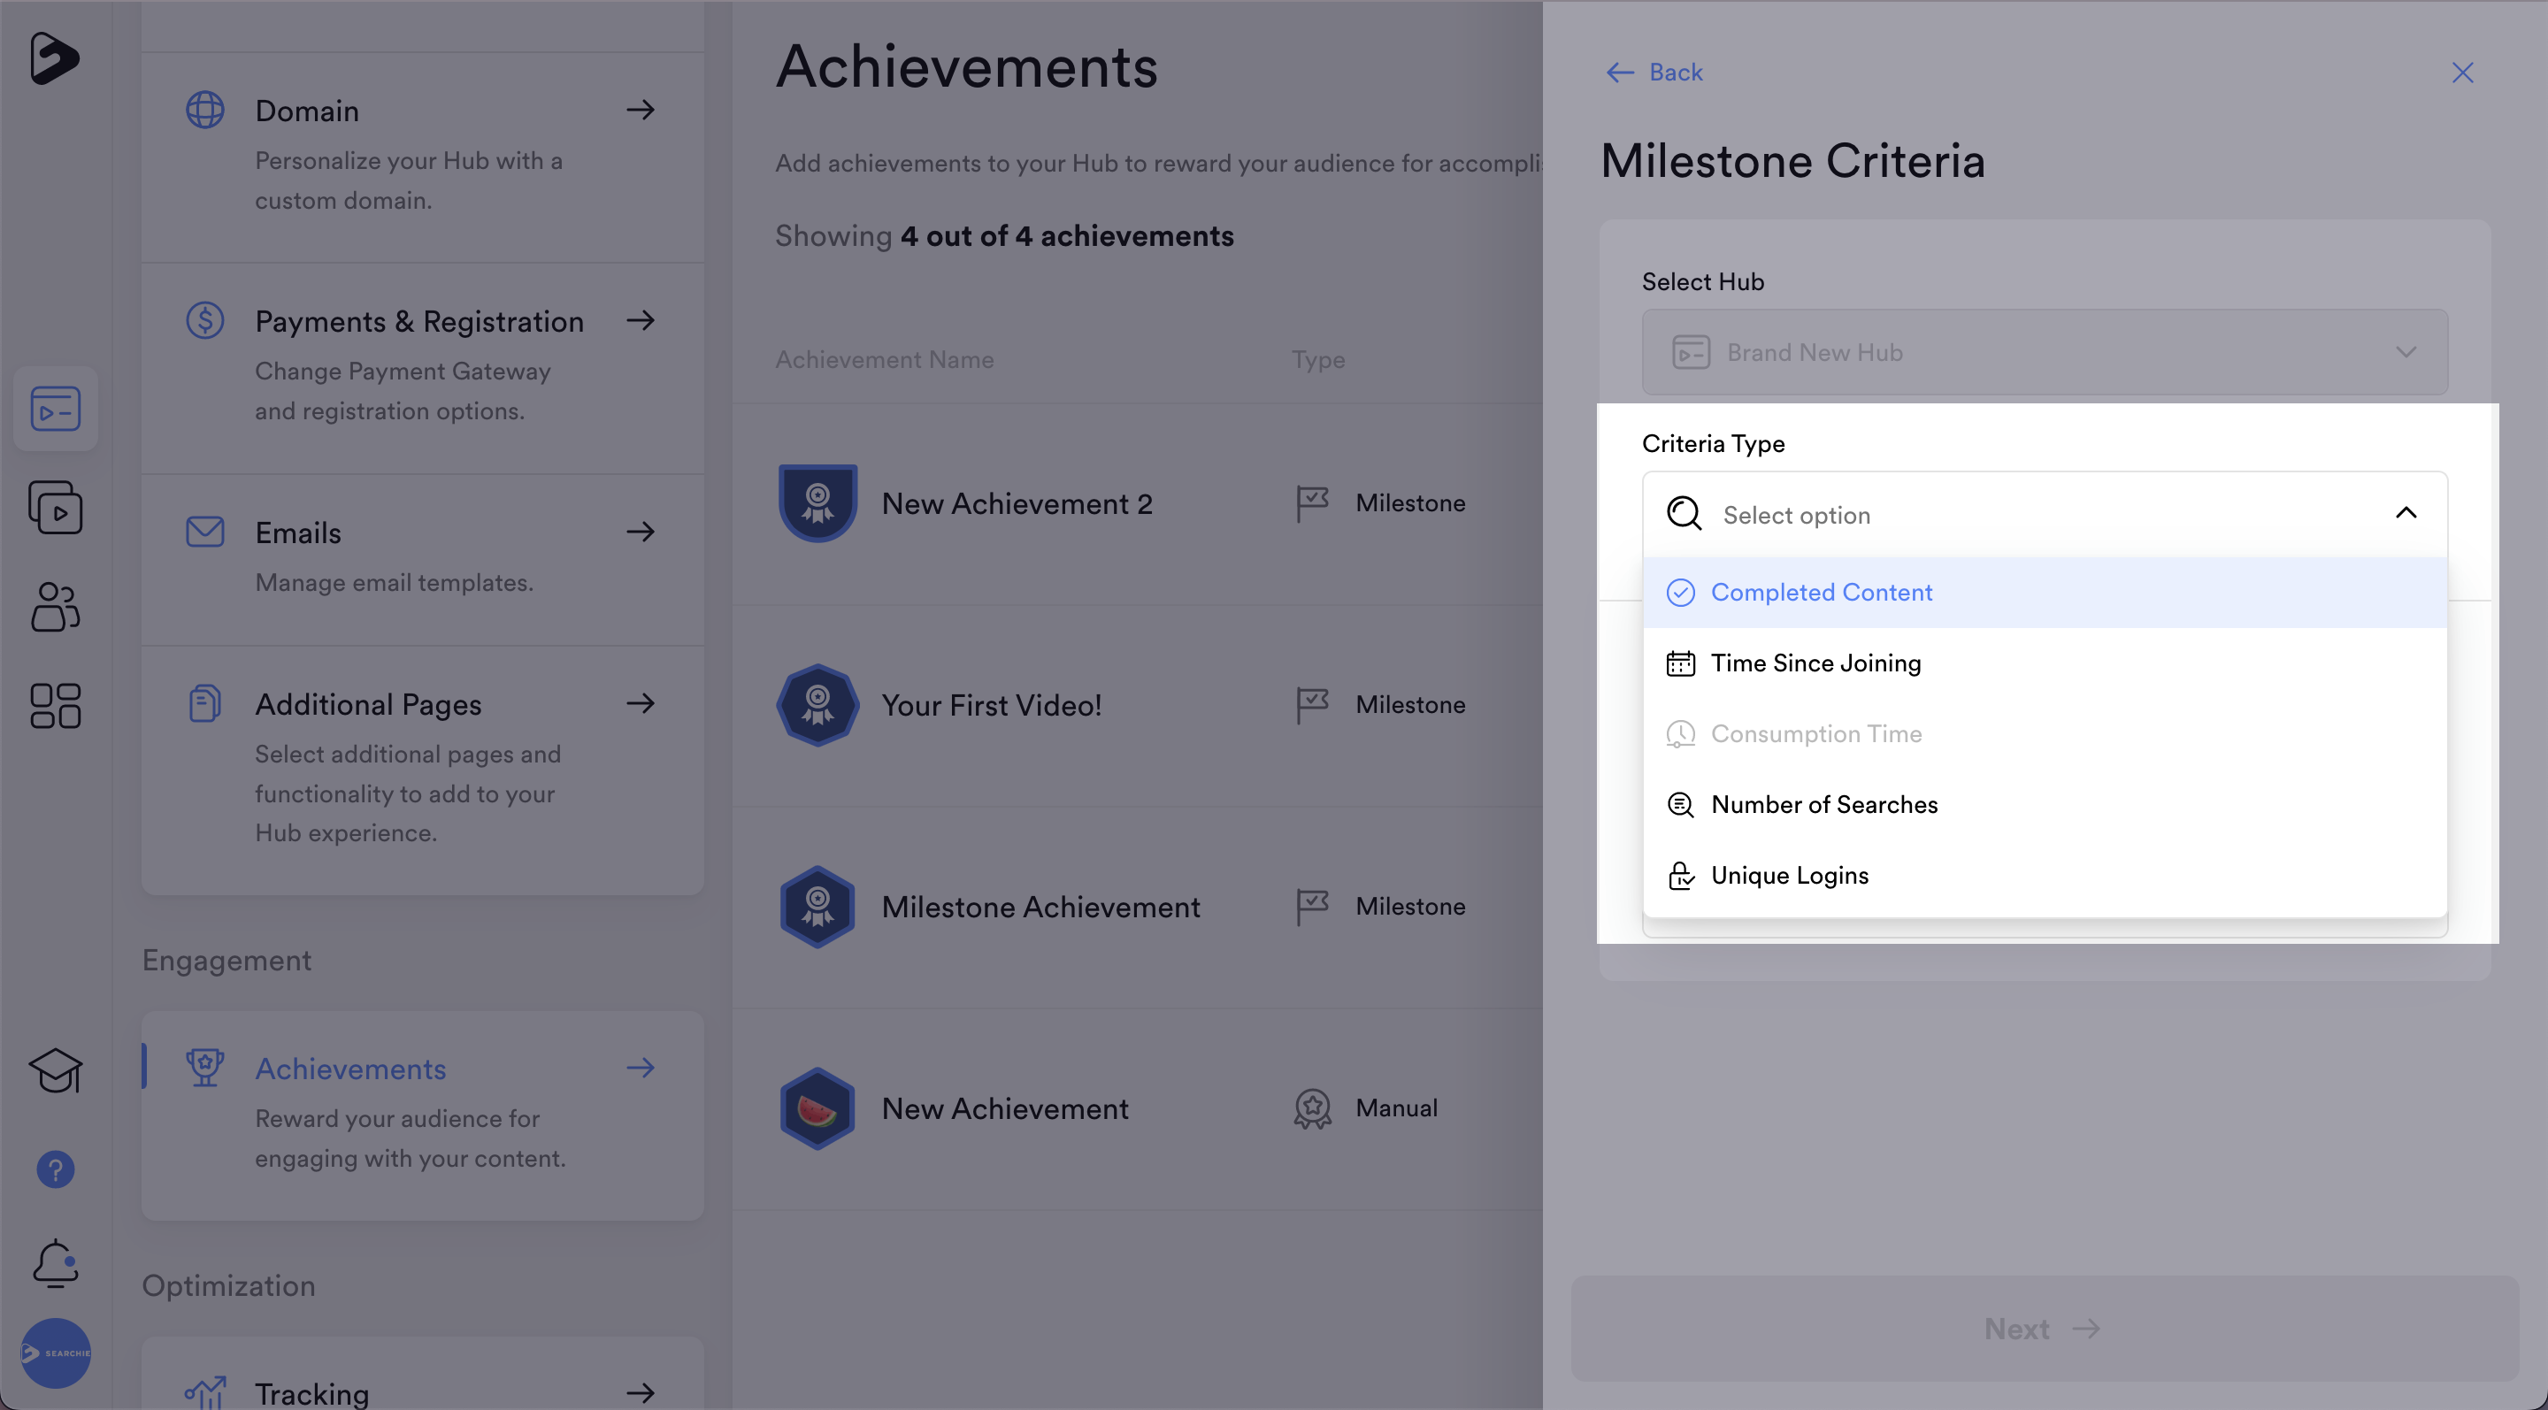Open the notifications bell icon

(56, 1264)
